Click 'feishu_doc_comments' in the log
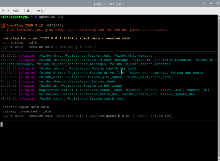 (x=147, y=73)
